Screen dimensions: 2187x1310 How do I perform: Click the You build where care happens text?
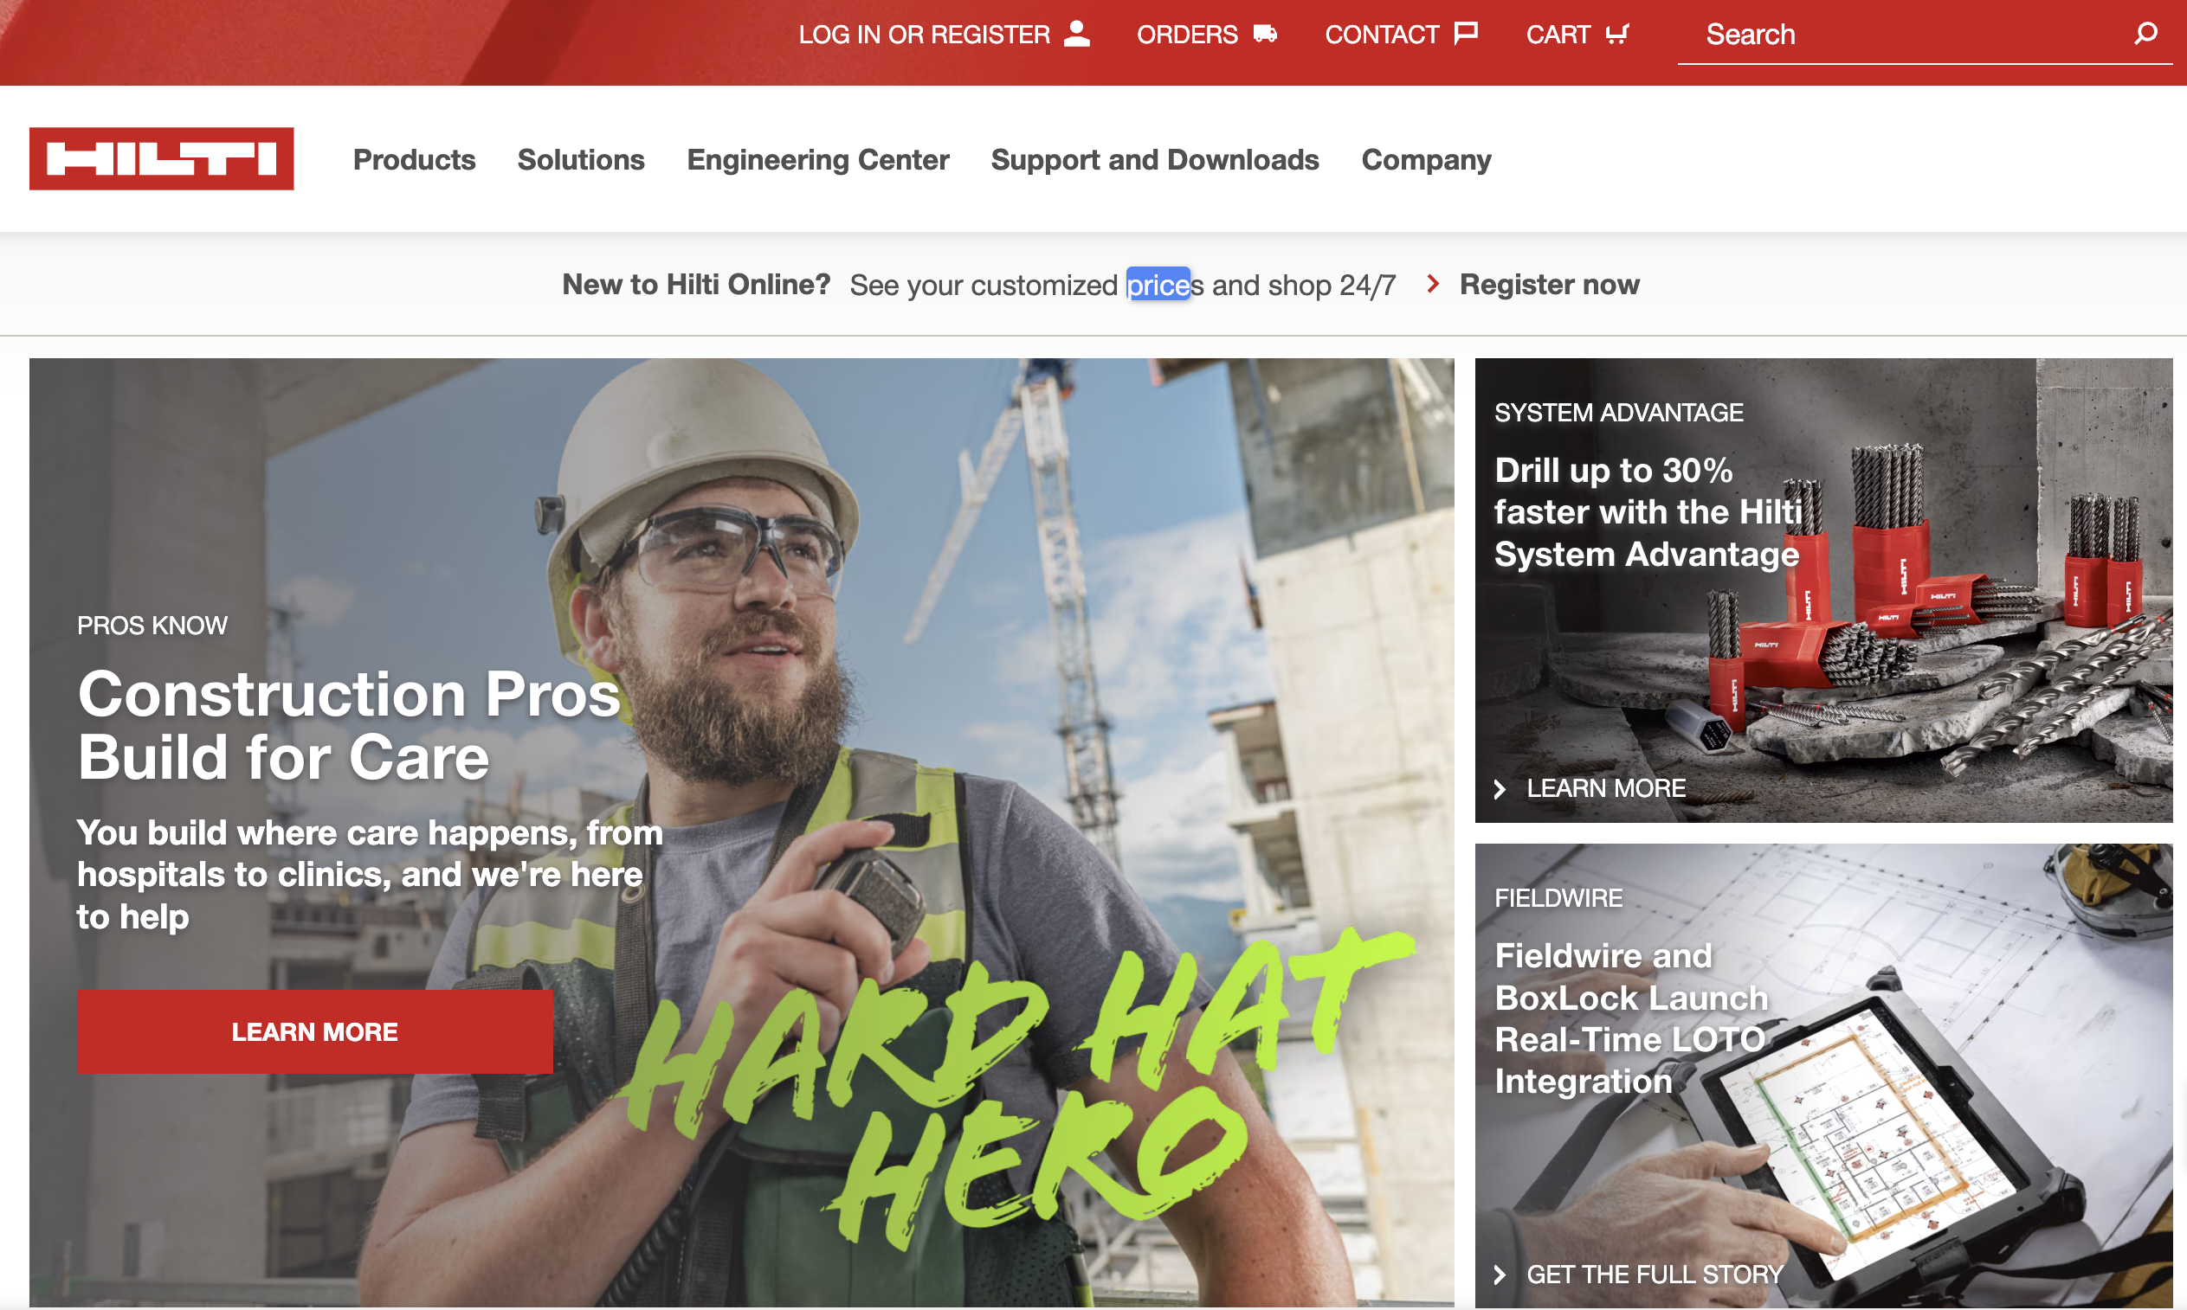pyautogui.click(x=369, y=874)
